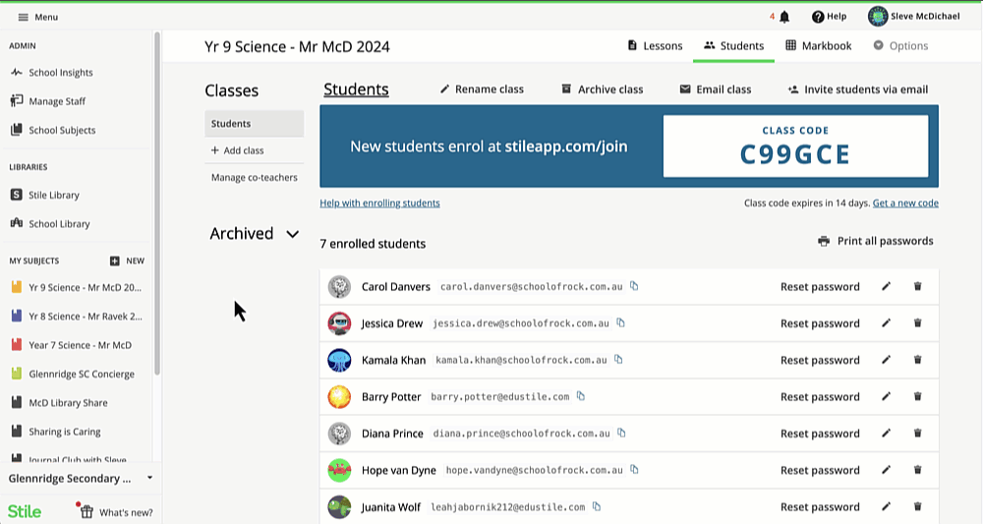Switch to the Lessons tab
This screenshot has width=983, height=524.
pyautogui.click(x=655, y=46)
